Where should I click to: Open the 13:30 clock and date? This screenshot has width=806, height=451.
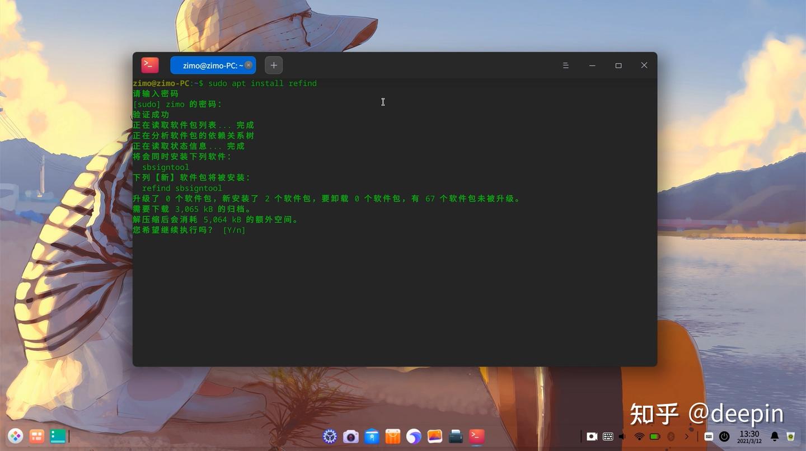coord(749,437)
